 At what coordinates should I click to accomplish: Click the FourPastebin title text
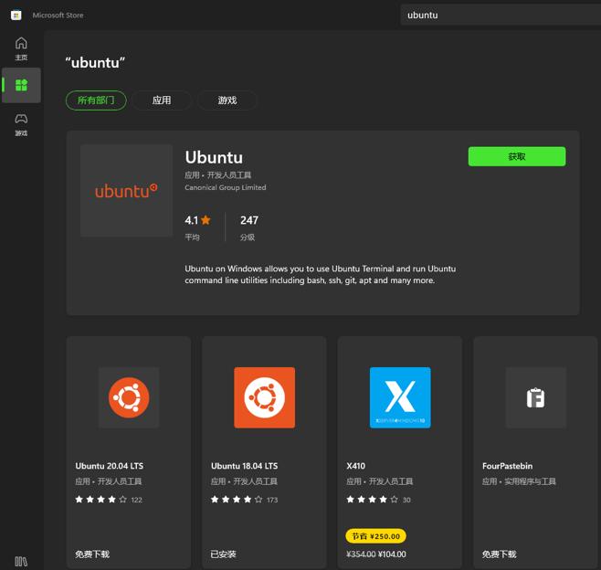pos(508,466)
